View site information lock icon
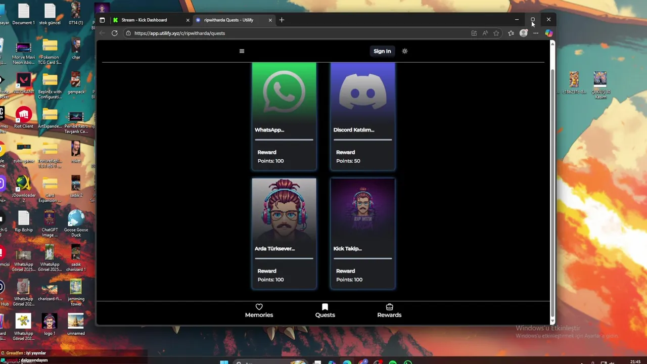The height and width of the screenshot is (364, 647). 128,33
